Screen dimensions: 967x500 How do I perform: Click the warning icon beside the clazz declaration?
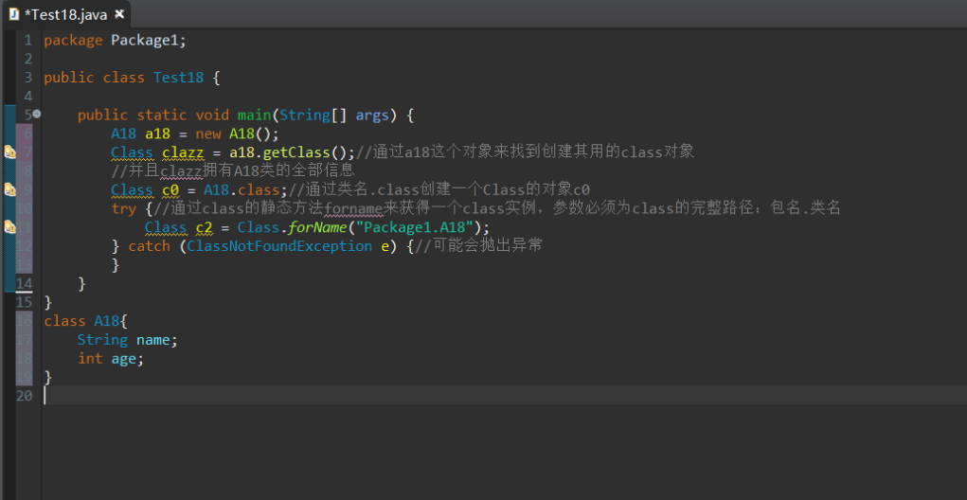tap(10, 152)
